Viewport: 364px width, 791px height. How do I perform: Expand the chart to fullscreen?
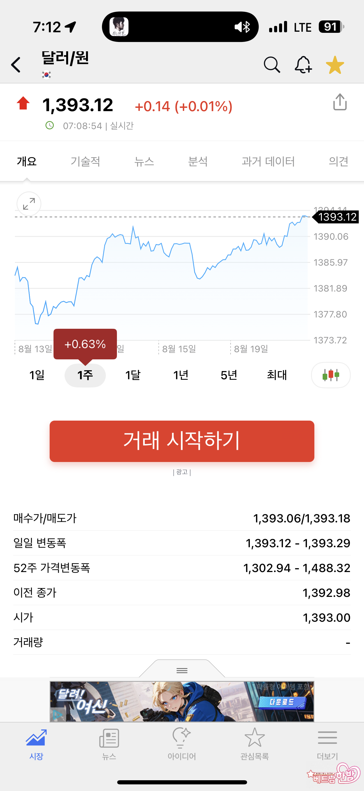(29, 204)
